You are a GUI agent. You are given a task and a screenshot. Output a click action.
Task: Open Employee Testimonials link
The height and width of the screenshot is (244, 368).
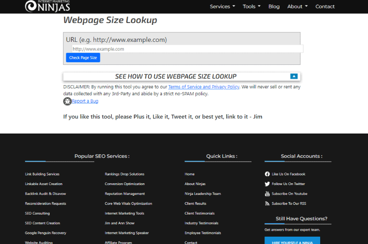coord(203,233)
